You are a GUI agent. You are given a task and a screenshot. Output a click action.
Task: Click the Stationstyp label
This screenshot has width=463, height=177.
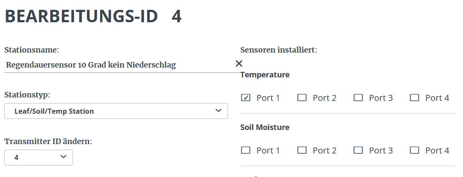point(27,94)
